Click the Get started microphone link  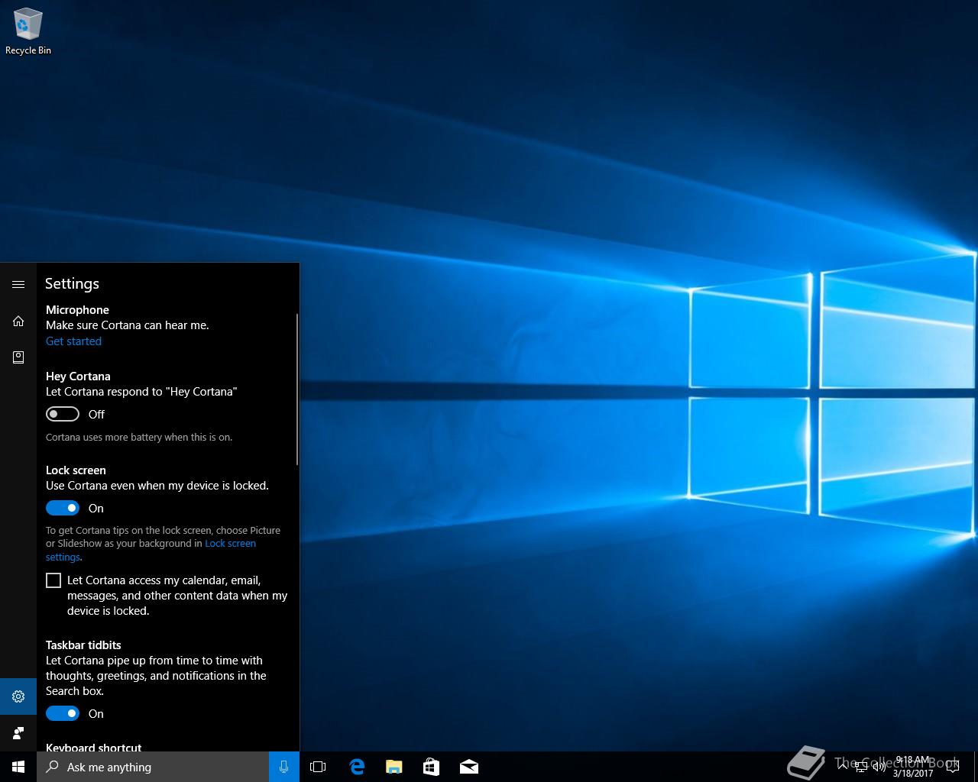coord(73,341)
